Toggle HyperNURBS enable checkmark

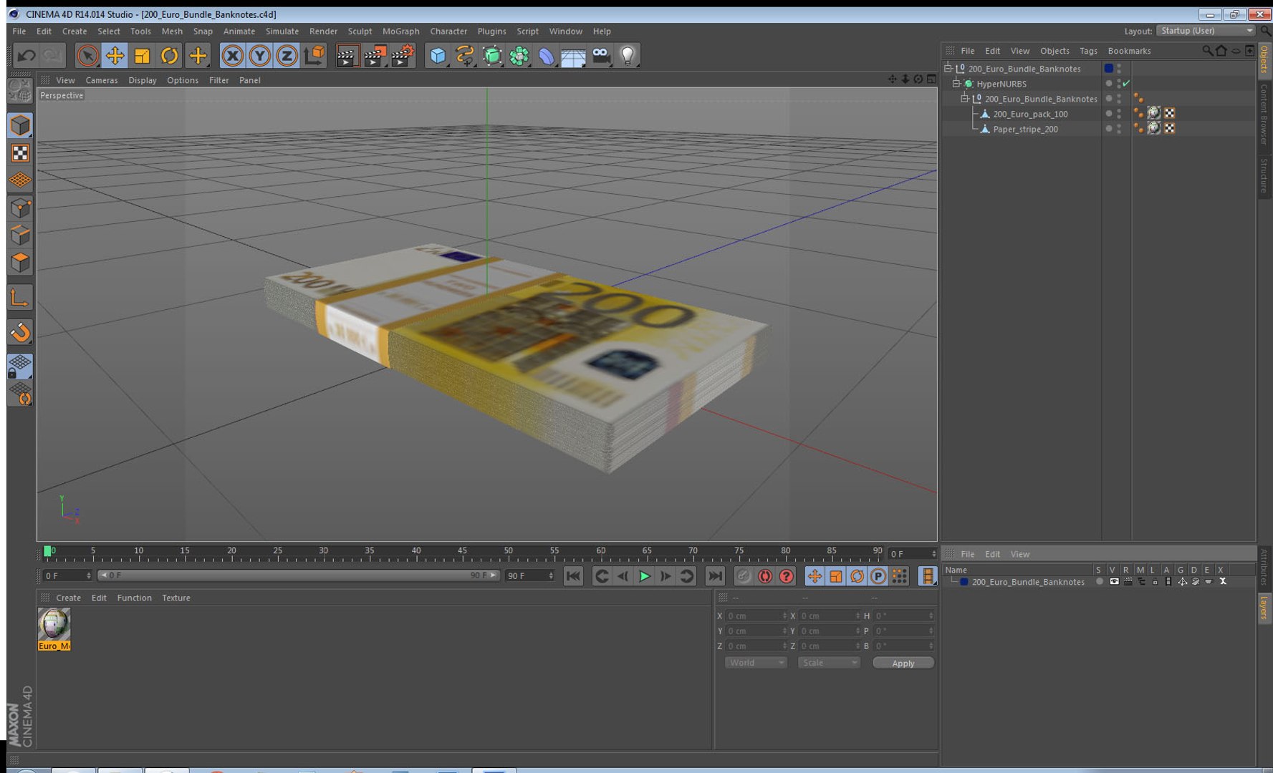point(1126,84)
